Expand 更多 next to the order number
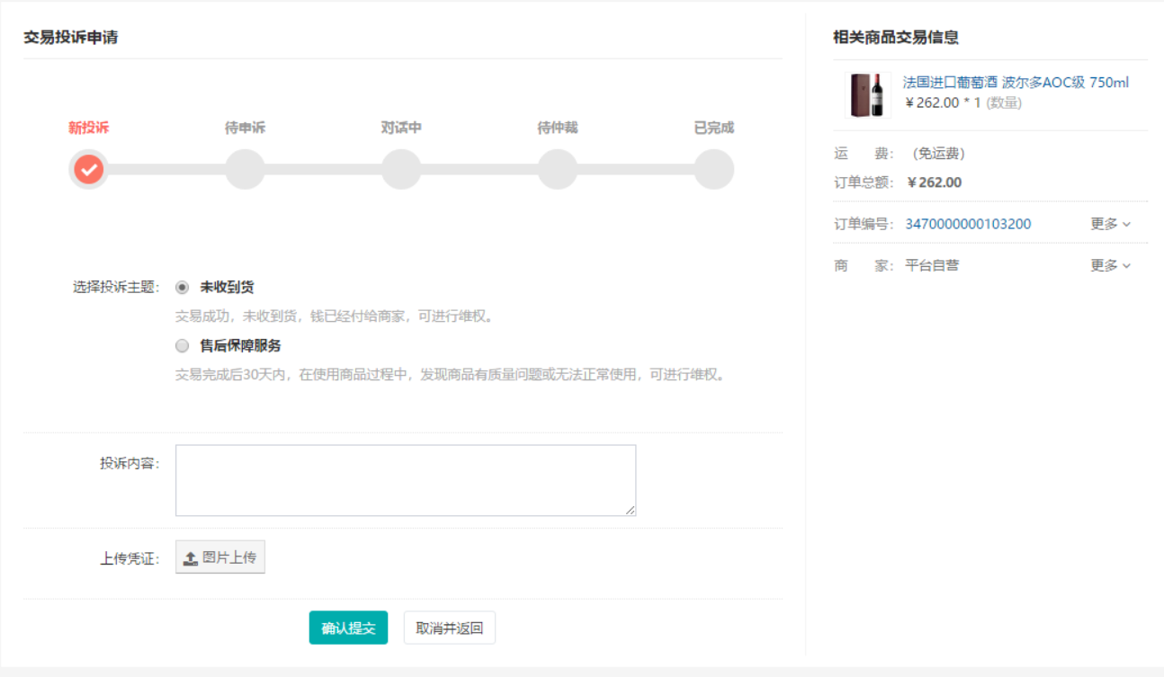The width and height of the screenshot is (1164, 677). click(1110, 224)
